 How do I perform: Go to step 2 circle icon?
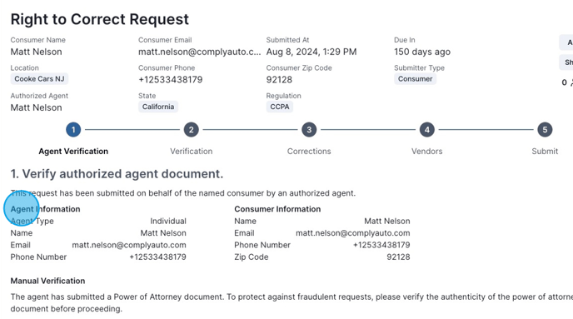(191, 130)
